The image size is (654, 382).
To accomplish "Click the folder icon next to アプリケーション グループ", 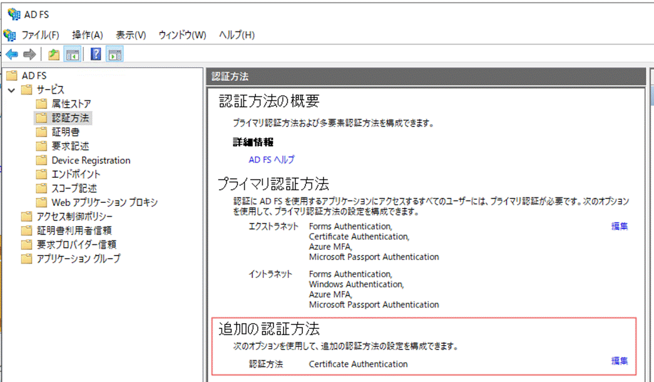I will pyautogui.click(x=27, y=259).
